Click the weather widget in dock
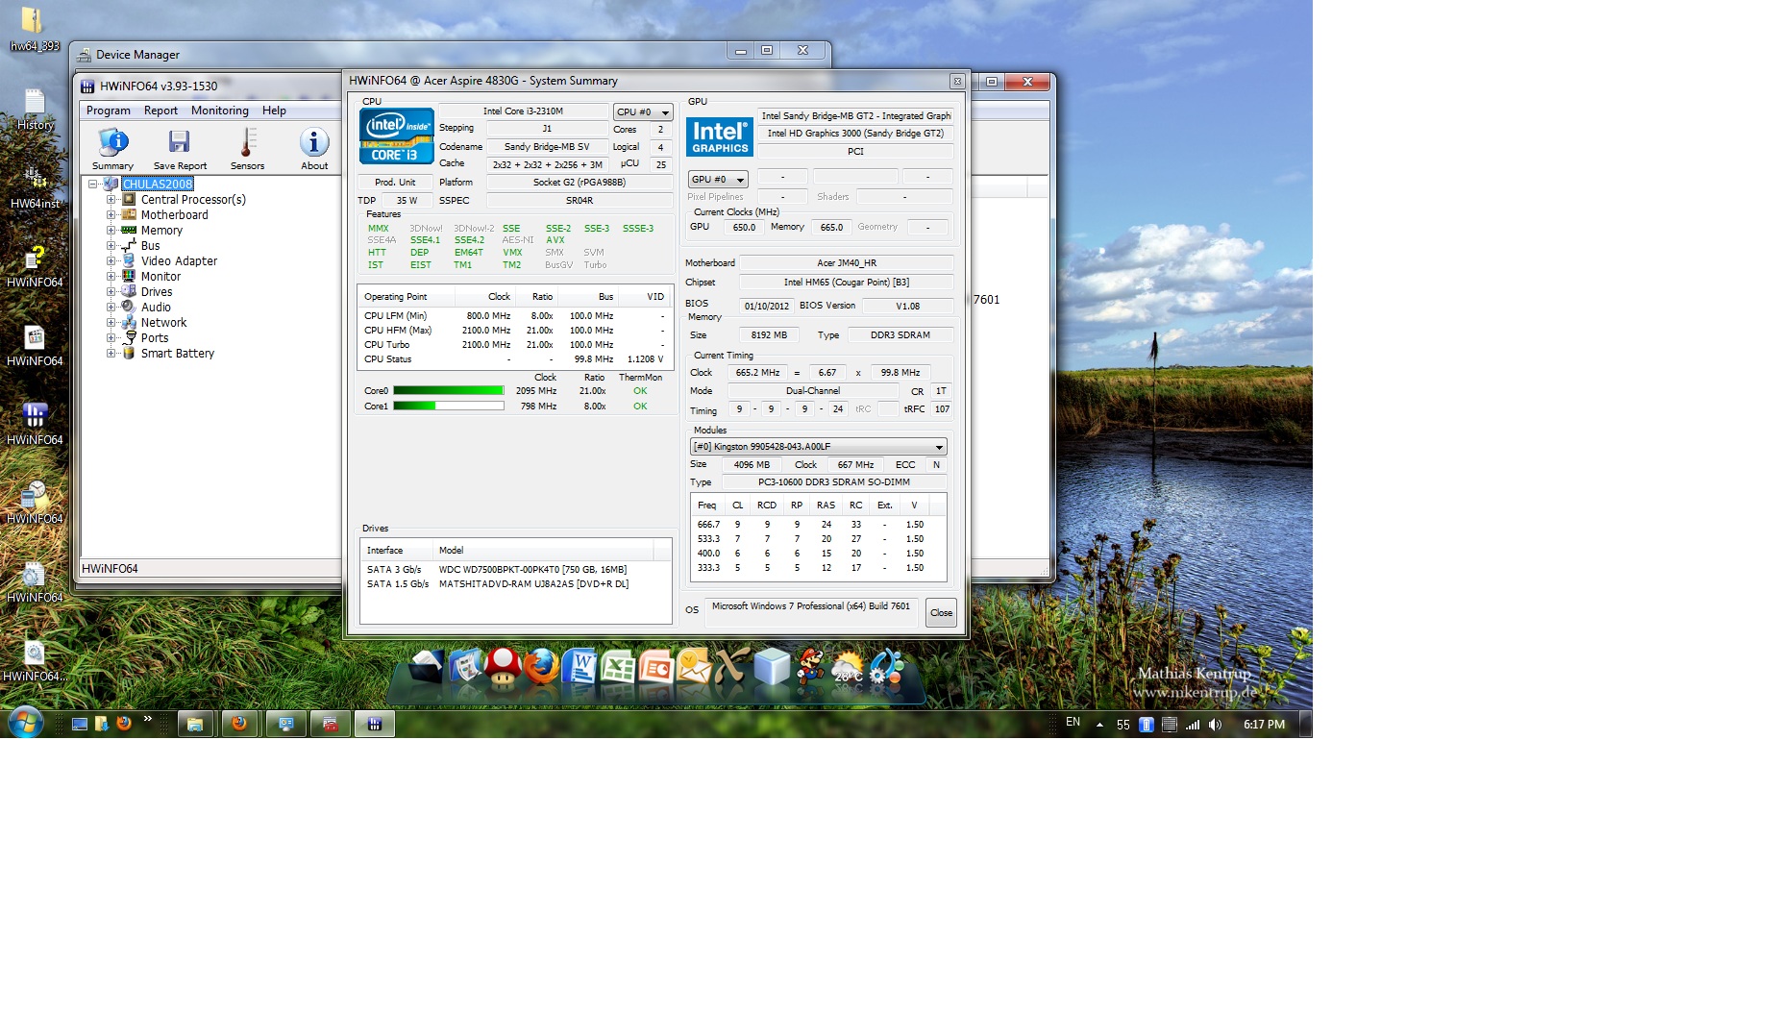This screenshot has width=1776, height=1036. tap(848, 668)
